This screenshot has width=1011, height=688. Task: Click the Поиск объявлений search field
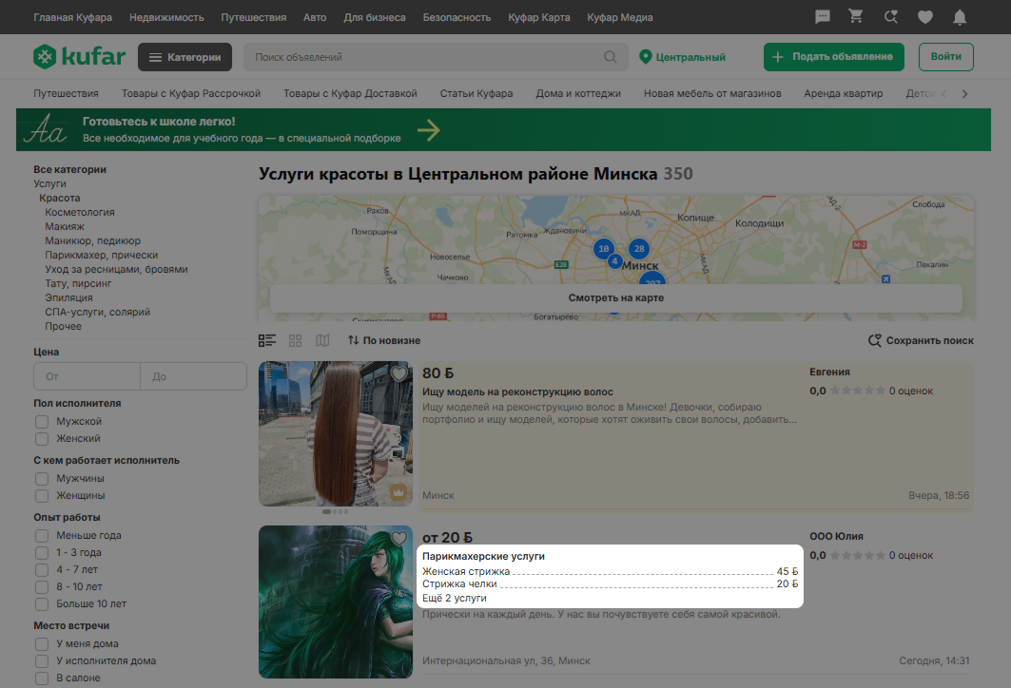425,57
